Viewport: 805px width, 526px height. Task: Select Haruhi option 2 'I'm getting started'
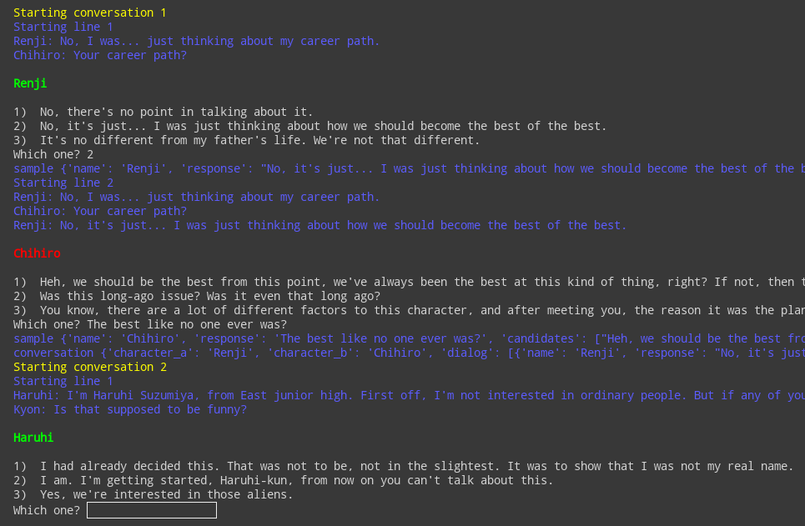pos(284,480)
